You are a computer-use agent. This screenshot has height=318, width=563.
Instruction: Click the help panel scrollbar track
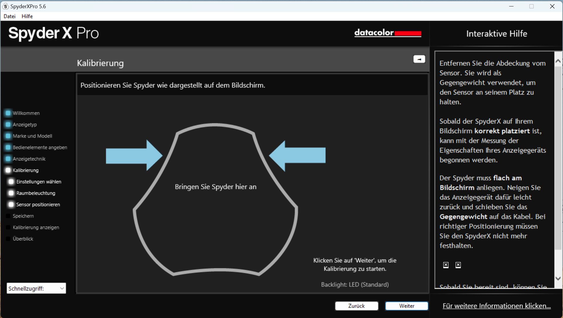tap(558, 170)
